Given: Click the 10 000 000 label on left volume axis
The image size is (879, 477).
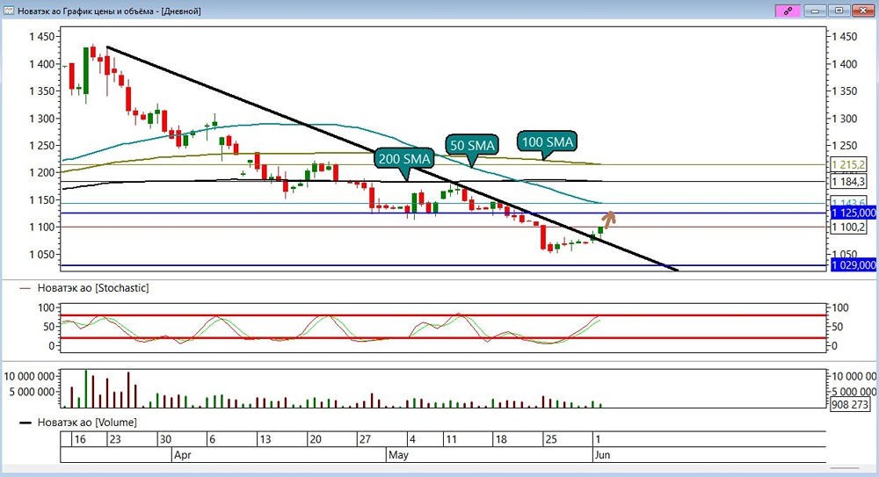Looking at the screenshot, I should [x=30, y=376].
